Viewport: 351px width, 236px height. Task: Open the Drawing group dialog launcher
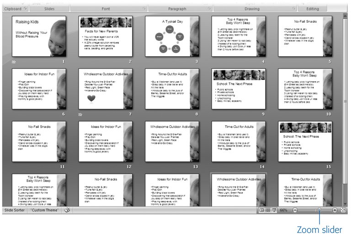[294, 9]
